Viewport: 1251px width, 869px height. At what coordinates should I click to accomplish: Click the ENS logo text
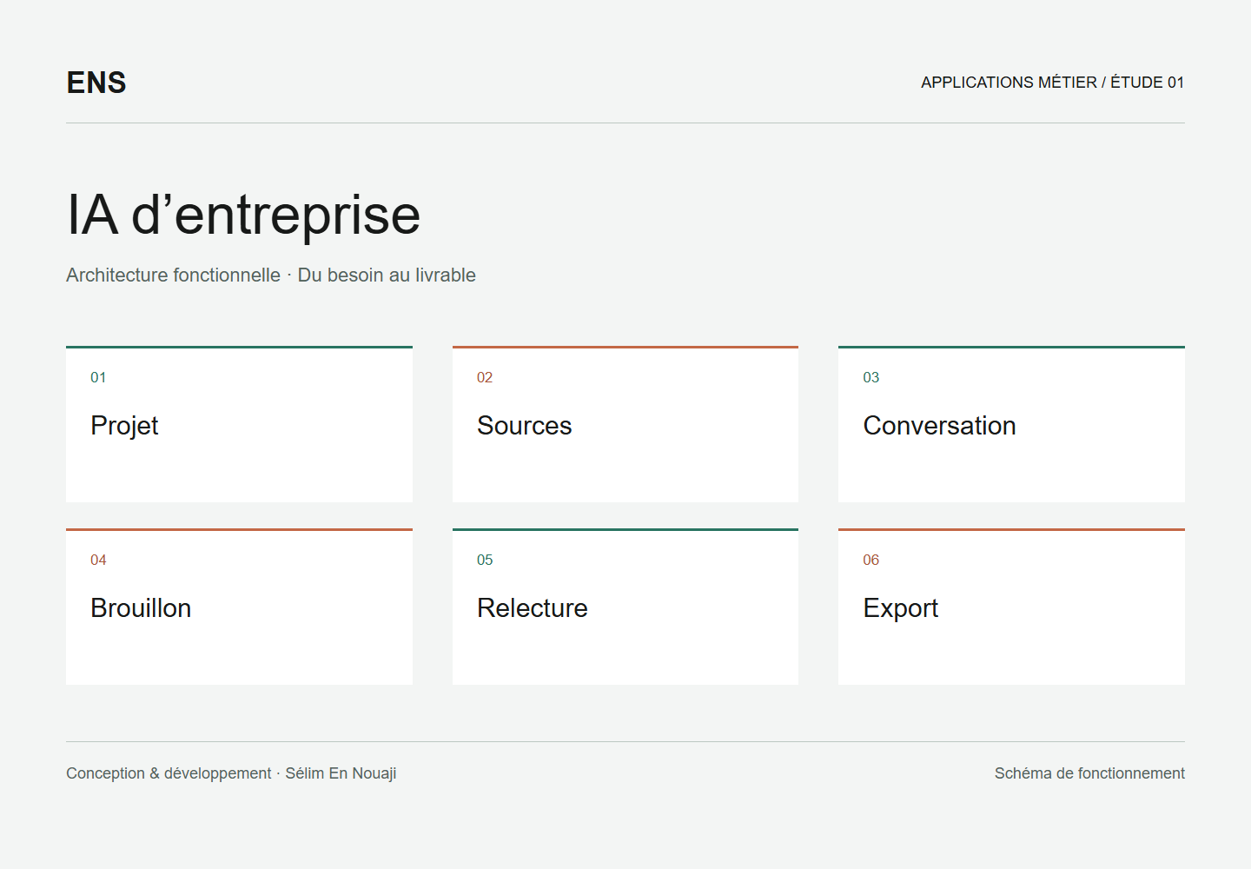tap(96, 83)
